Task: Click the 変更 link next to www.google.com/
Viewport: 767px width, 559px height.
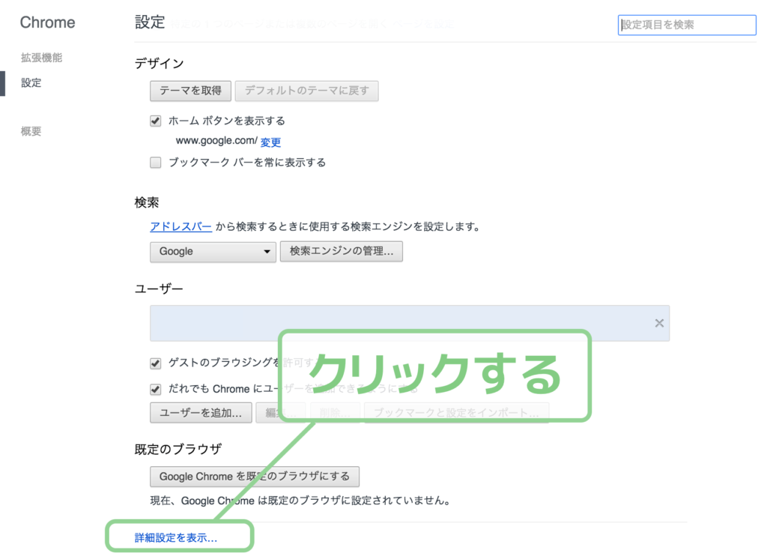Action: pos(270,142)
